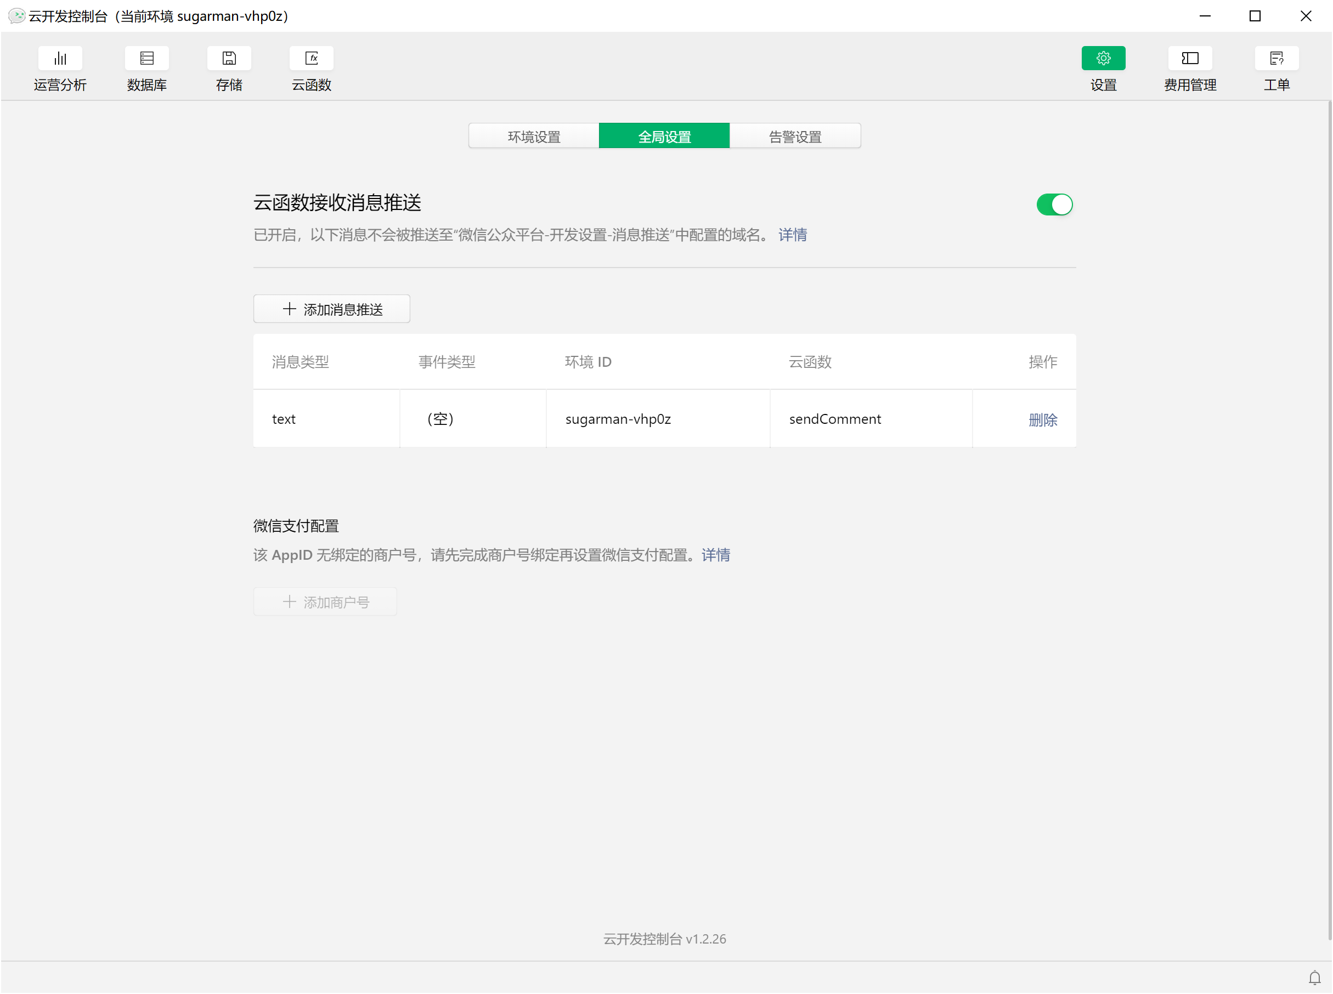Click the 添加商户号 button

tap(325, 601)
